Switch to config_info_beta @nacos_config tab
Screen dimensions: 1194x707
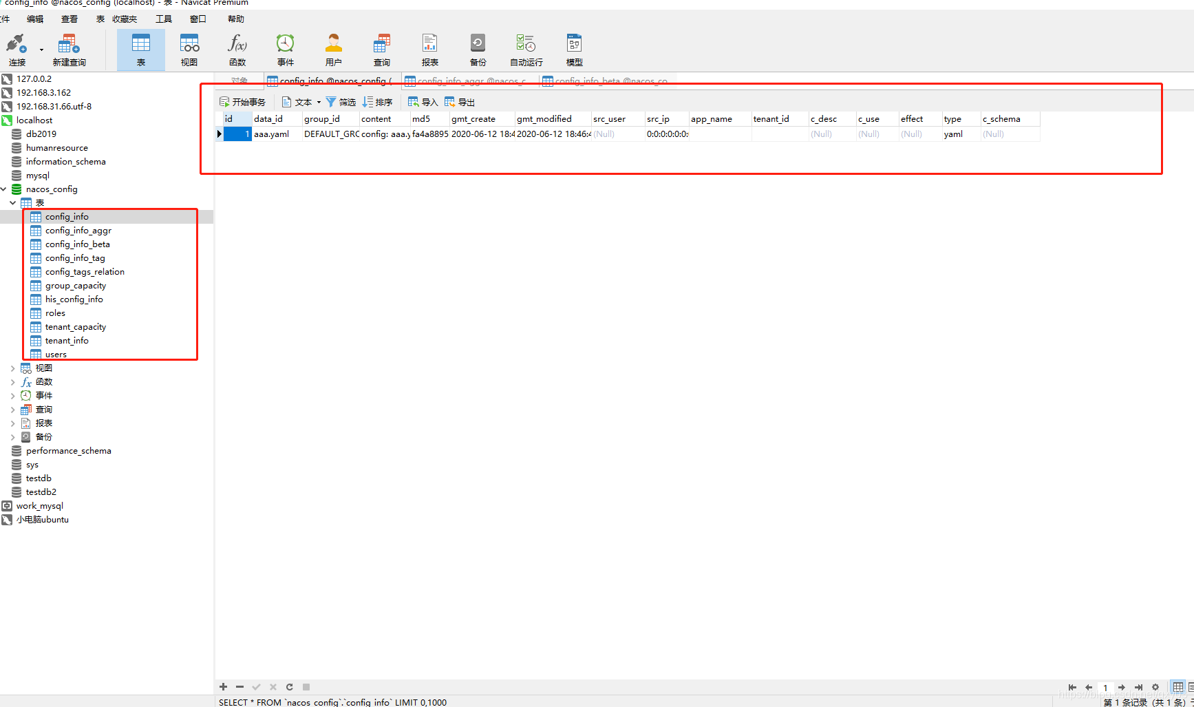tap(607, 81)
